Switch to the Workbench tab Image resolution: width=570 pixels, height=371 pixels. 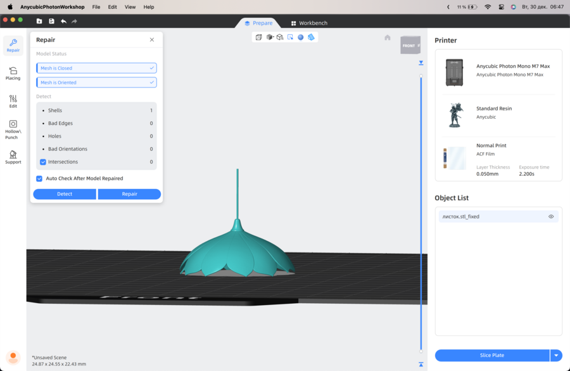309,23
